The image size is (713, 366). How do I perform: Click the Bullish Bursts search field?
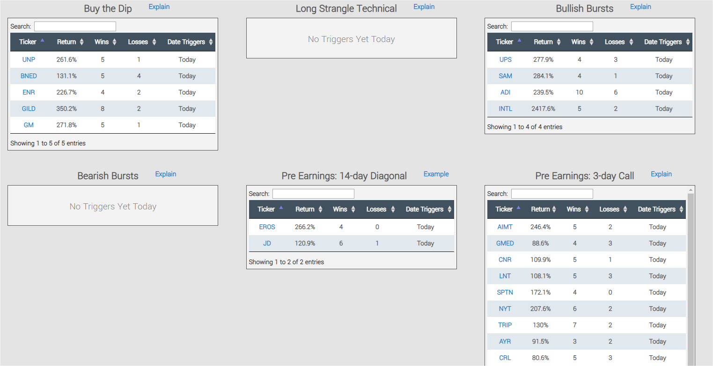(552, 27)
